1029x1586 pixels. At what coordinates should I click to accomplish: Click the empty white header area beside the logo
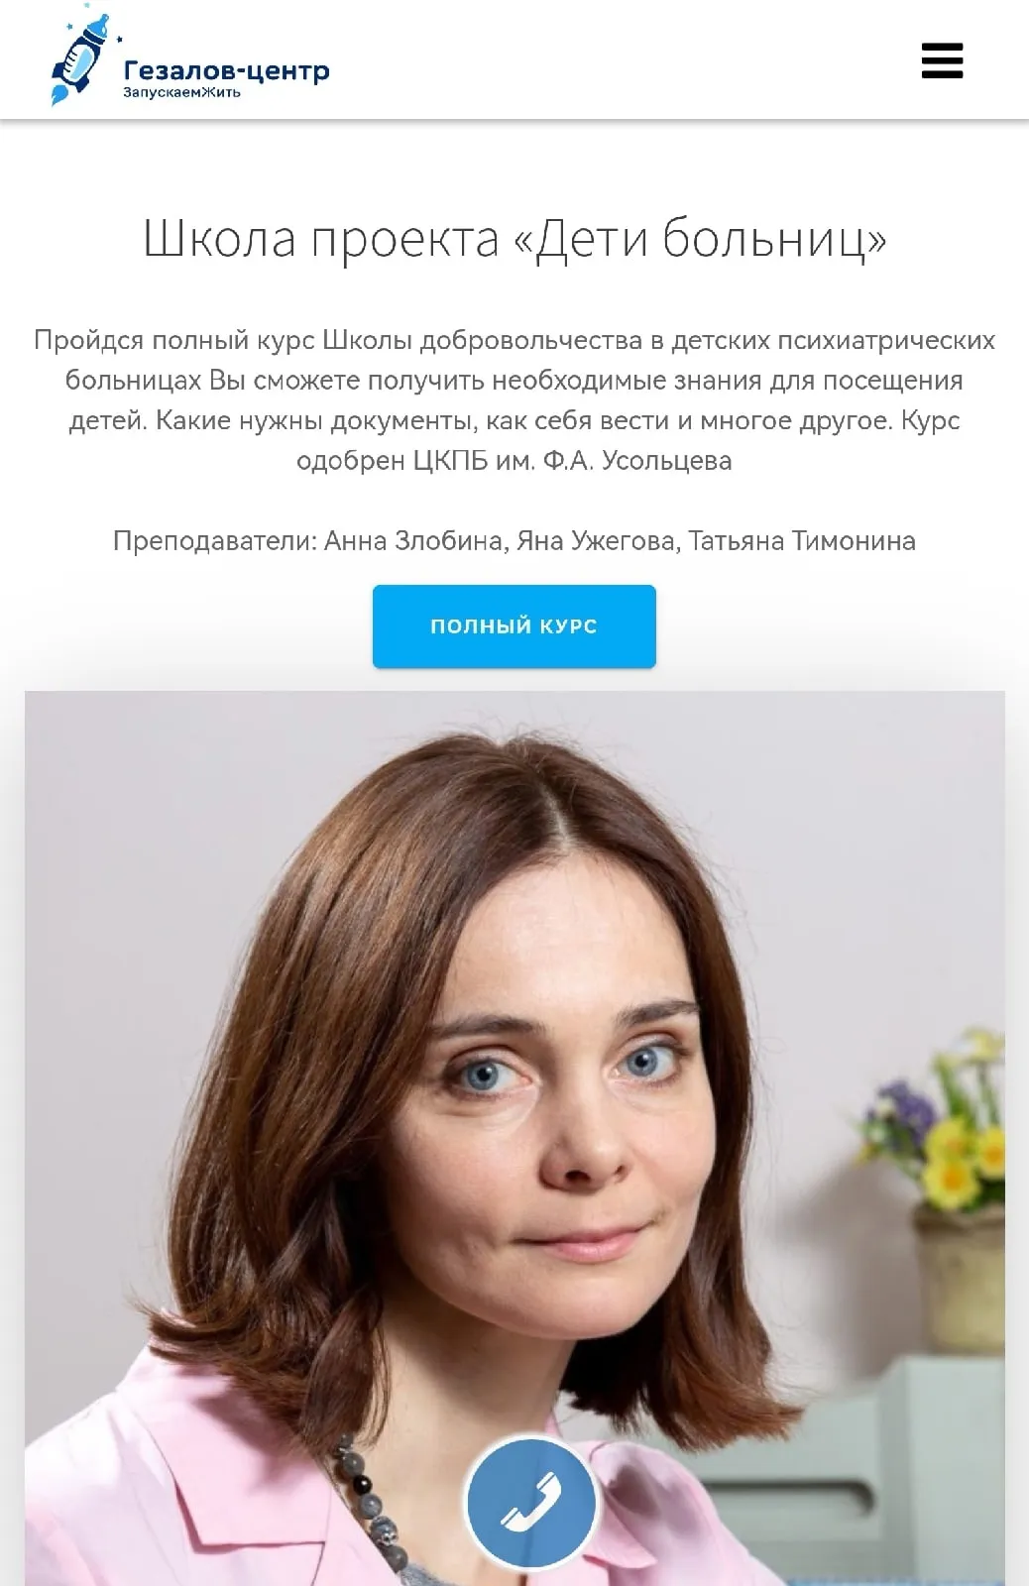(x=625, y=60)
